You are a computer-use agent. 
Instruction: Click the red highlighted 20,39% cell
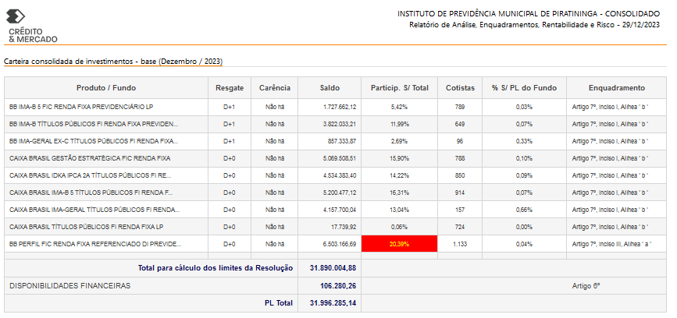tap(399, 244)
